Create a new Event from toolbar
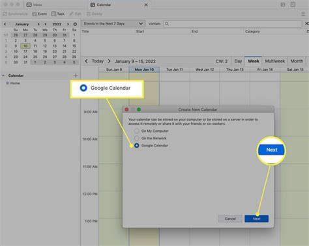The width and height of the screenshot is (309, 246). pos(39,14)
